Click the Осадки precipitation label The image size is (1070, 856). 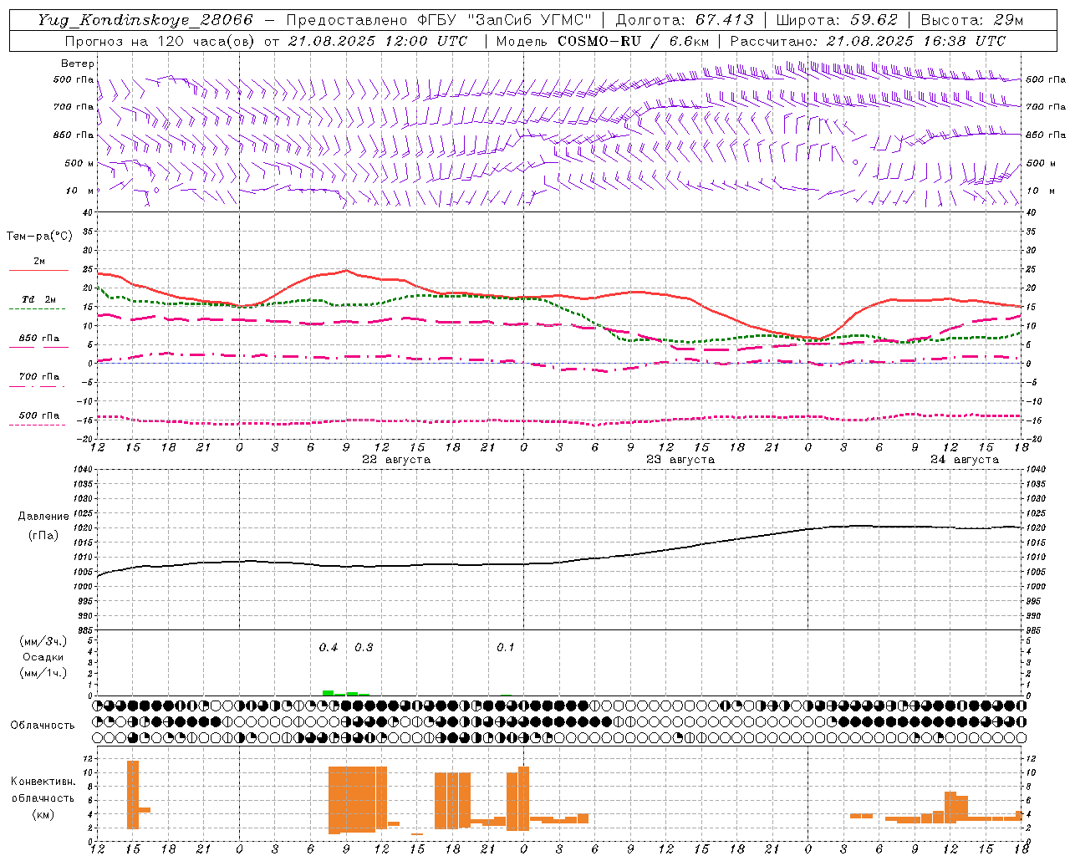pyautogui.click(x=43, y=657)
